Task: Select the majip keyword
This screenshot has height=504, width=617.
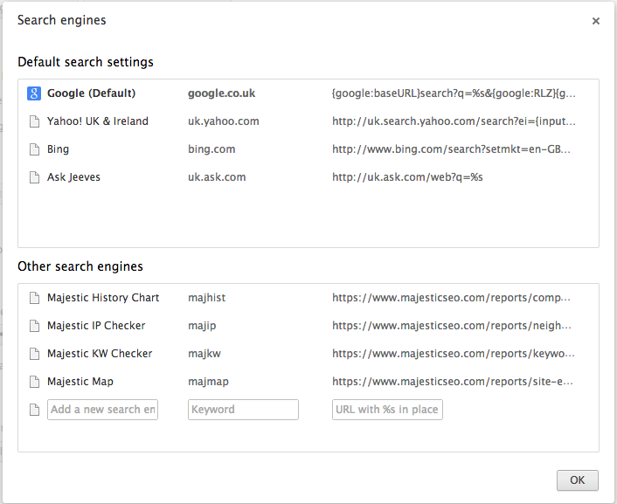Action: point(202,326)
